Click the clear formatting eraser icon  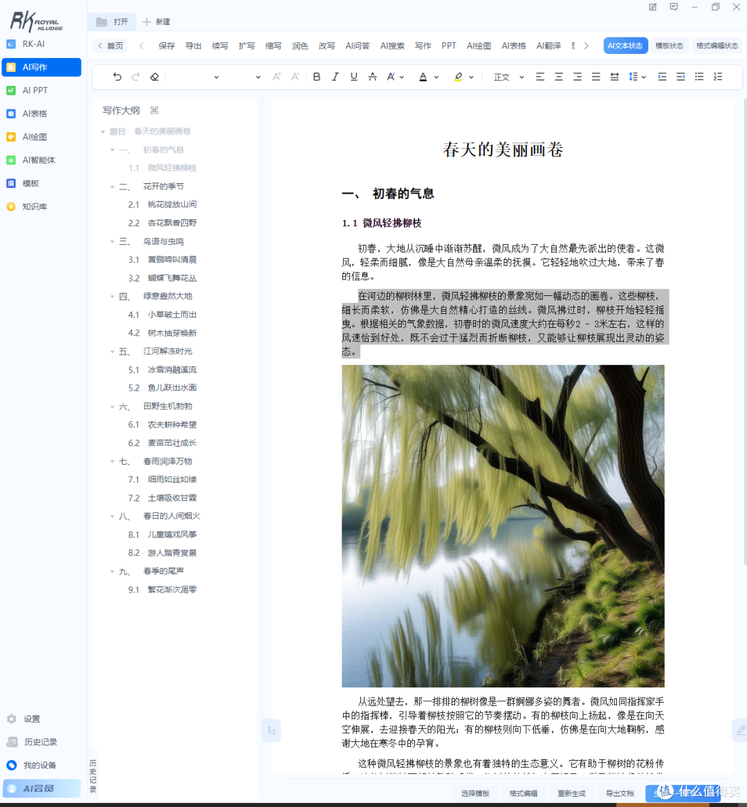154,77
